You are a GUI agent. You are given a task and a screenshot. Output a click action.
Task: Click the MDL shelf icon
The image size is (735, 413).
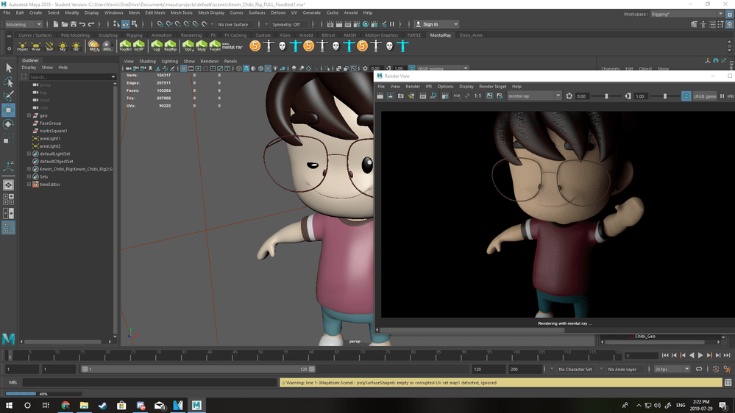(x=107, y=46)
